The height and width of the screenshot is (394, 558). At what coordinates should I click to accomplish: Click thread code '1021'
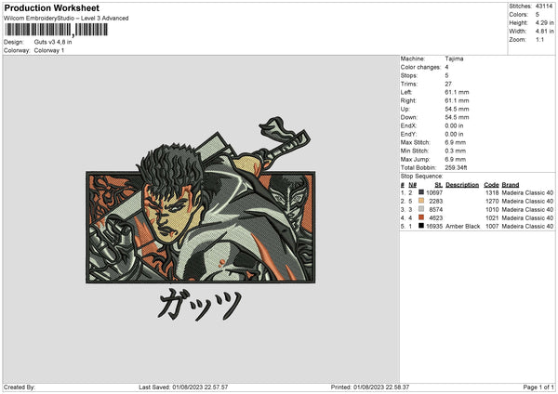coord(492,218)
